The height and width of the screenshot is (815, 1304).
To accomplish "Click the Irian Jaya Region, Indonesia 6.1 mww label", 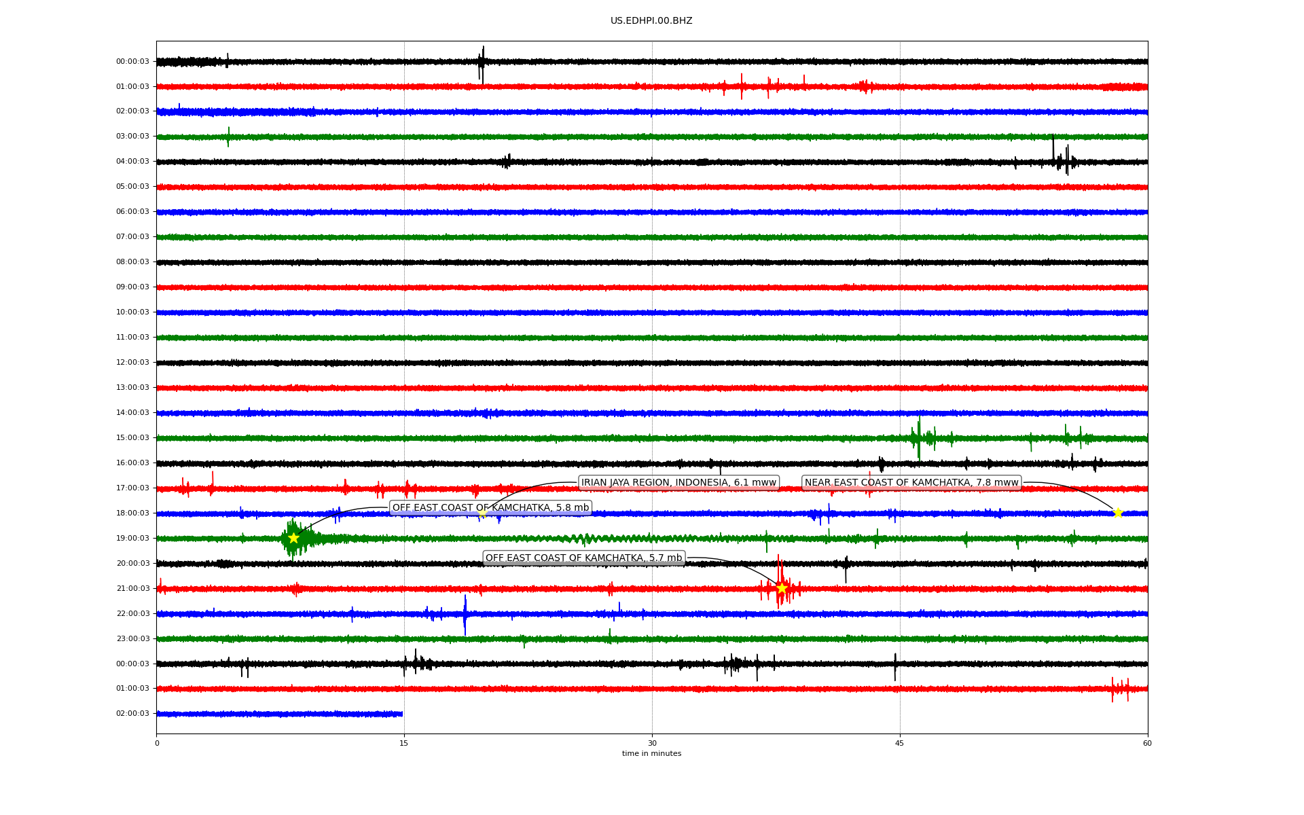I will click(x=678, y=483).
